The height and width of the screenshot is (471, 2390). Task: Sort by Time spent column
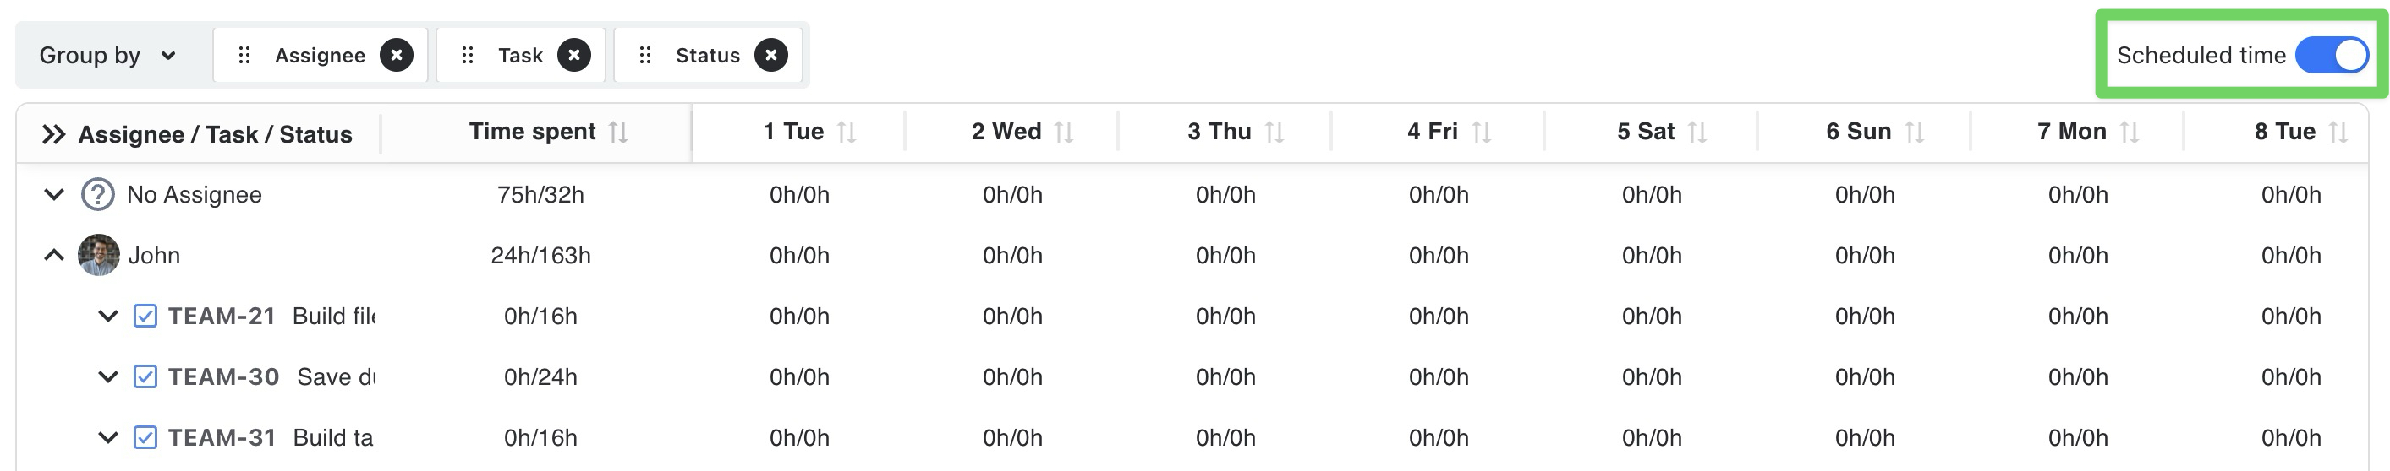pyautogui.click(x=619, y=133)
